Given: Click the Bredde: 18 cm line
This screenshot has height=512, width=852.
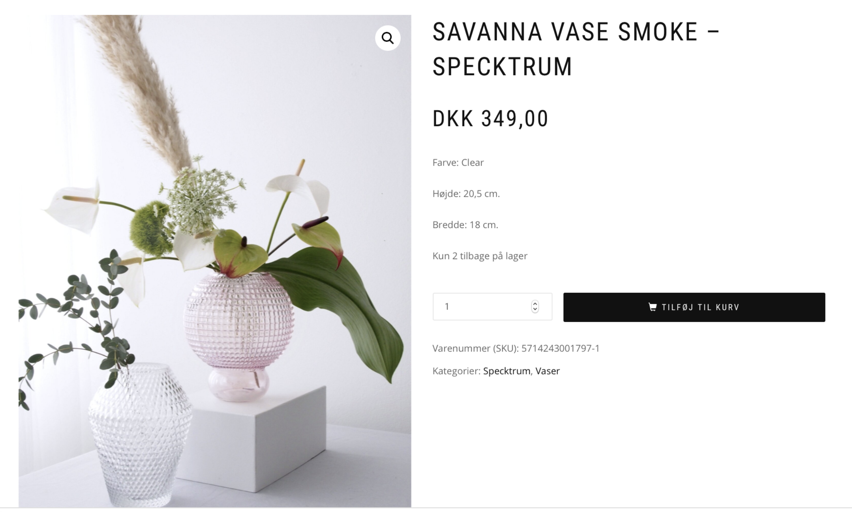Looking at the screenshot, I should pyautogui.click(x=465, y=225).
